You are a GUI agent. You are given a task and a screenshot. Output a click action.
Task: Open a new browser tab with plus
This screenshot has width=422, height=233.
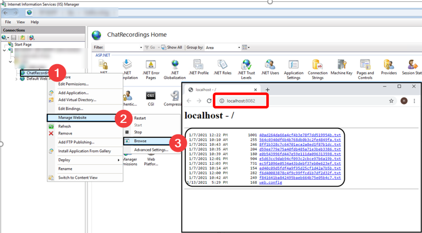pyautogui.click(x=267, y=90)
